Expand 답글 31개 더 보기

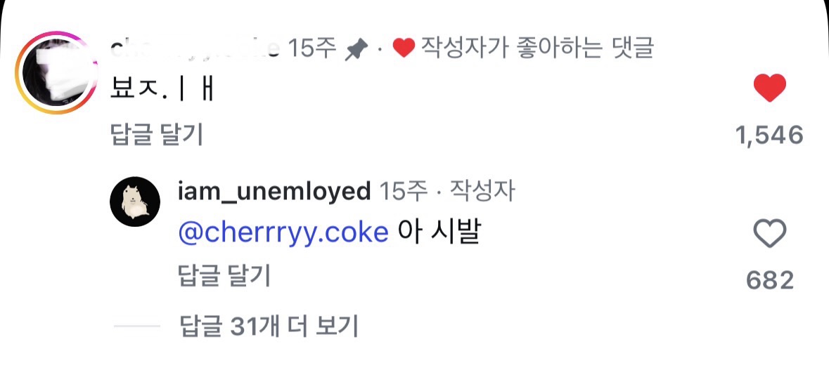point(269,326)
